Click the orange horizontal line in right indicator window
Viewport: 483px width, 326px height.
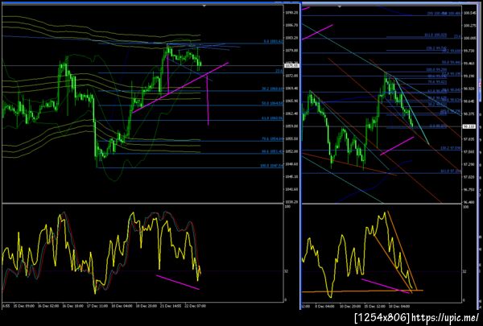(x=362, y=291)
